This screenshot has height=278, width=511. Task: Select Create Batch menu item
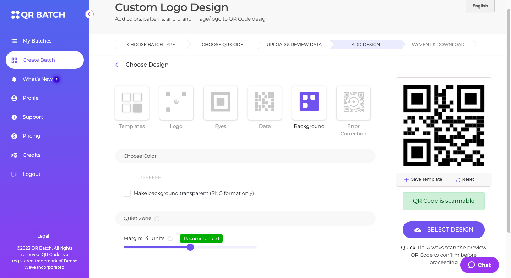[45, 60]
